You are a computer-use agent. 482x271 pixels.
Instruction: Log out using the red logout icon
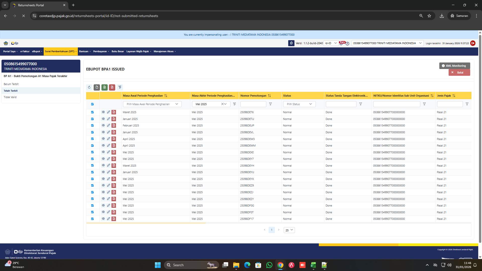coord(473,43)
